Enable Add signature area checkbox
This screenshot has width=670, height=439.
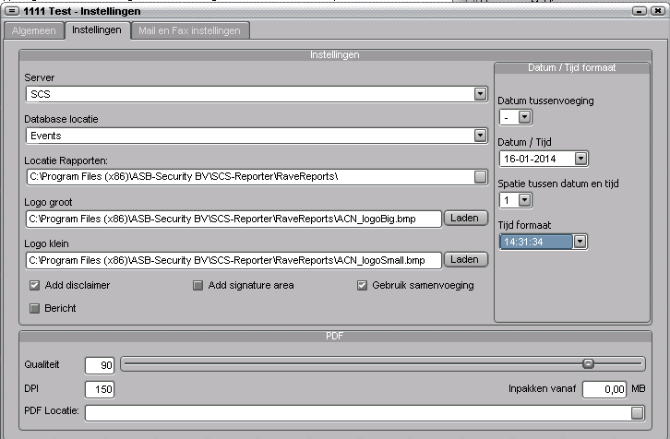tap(197, 285)
